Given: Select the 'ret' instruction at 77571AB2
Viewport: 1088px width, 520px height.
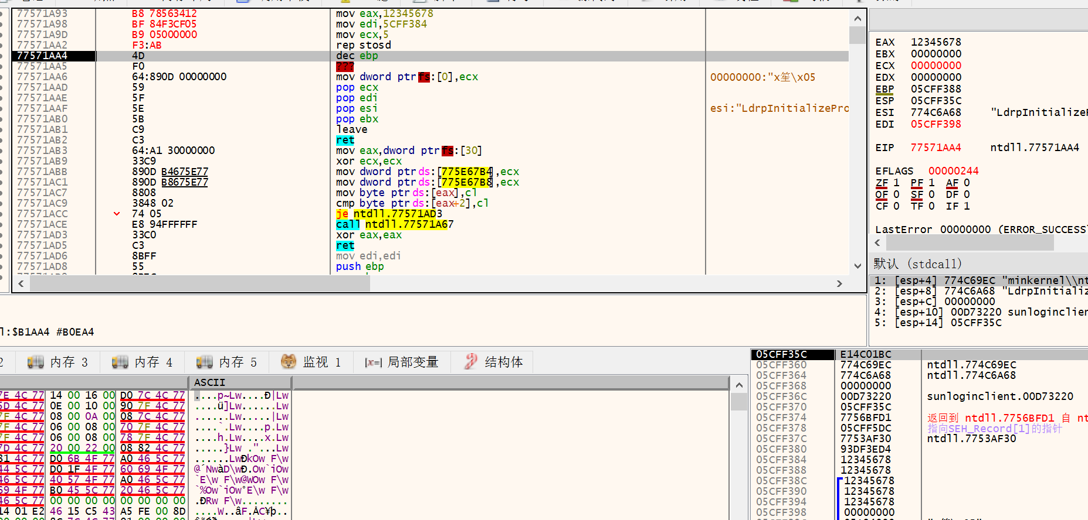Looking at the screenshot, I should coord(345,140).
